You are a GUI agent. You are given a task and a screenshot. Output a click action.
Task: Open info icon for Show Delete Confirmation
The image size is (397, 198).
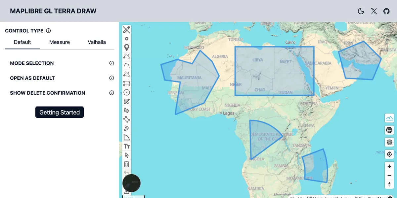(x=111, y=93)
